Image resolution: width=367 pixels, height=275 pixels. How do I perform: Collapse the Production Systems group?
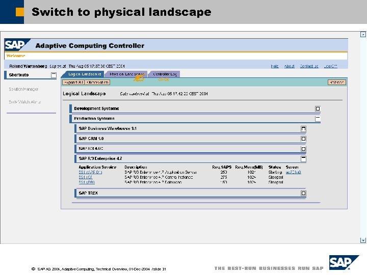(x=318, y=119)
